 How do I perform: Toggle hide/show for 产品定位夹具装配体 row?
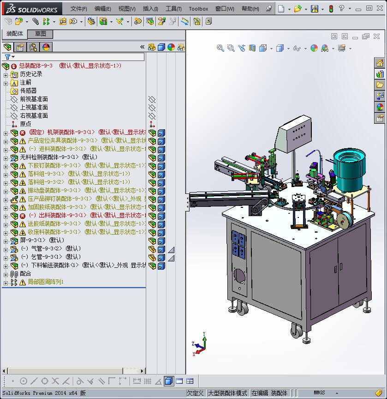[x=152, y=141]
